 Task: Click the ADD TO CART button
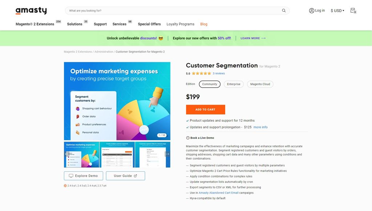coord(205,109)
